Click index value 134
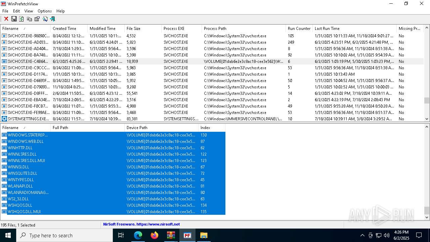The width and height of the screenshot is (430, 242). (x=204, y=205)
